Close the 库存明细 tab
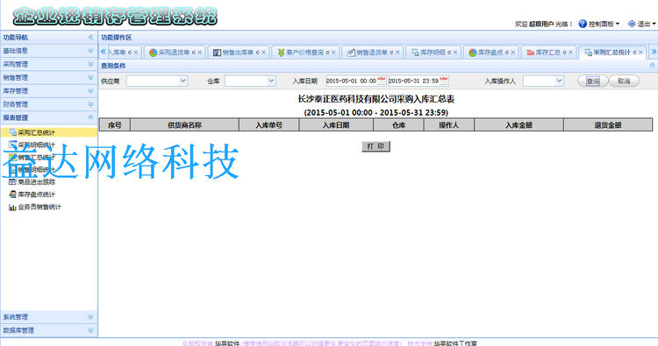 click(455, 53)
